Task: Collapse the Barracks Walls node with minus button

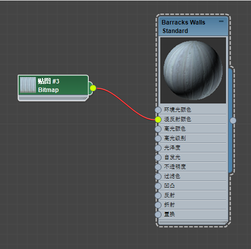Action: [x=221, y=21]
